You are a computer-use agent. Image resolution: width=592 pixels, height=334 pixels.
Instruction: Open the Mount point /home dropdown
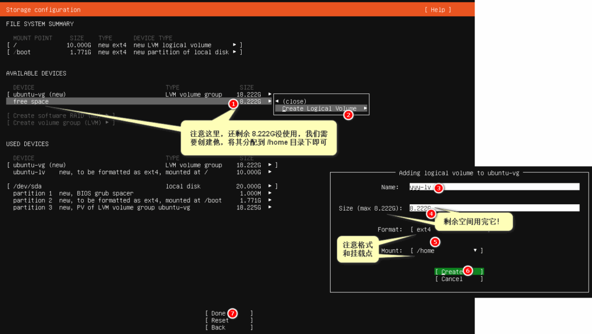click(446, 250)
